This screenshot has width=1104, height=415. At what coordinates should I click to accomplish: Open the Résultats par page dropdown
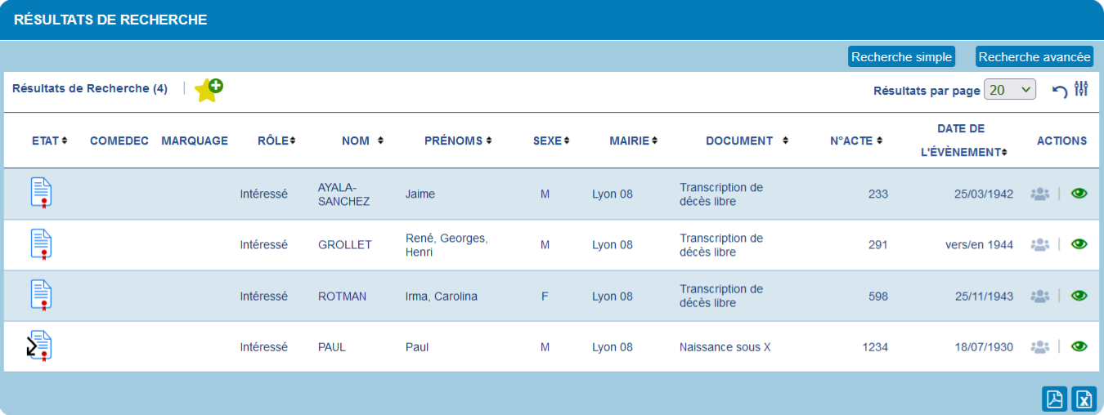tap(1010, 90)
